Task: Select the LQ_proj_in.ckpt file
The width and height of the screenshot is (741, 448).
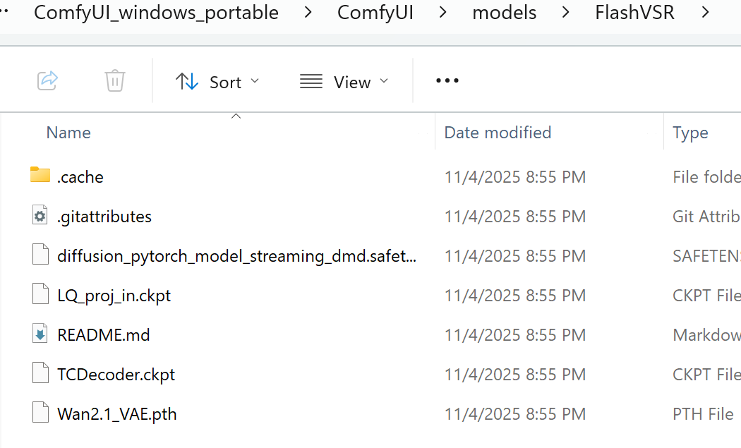Action: pos(114,295)
